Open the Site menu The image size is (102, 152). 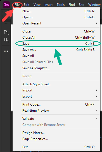(x=81, y=5)
